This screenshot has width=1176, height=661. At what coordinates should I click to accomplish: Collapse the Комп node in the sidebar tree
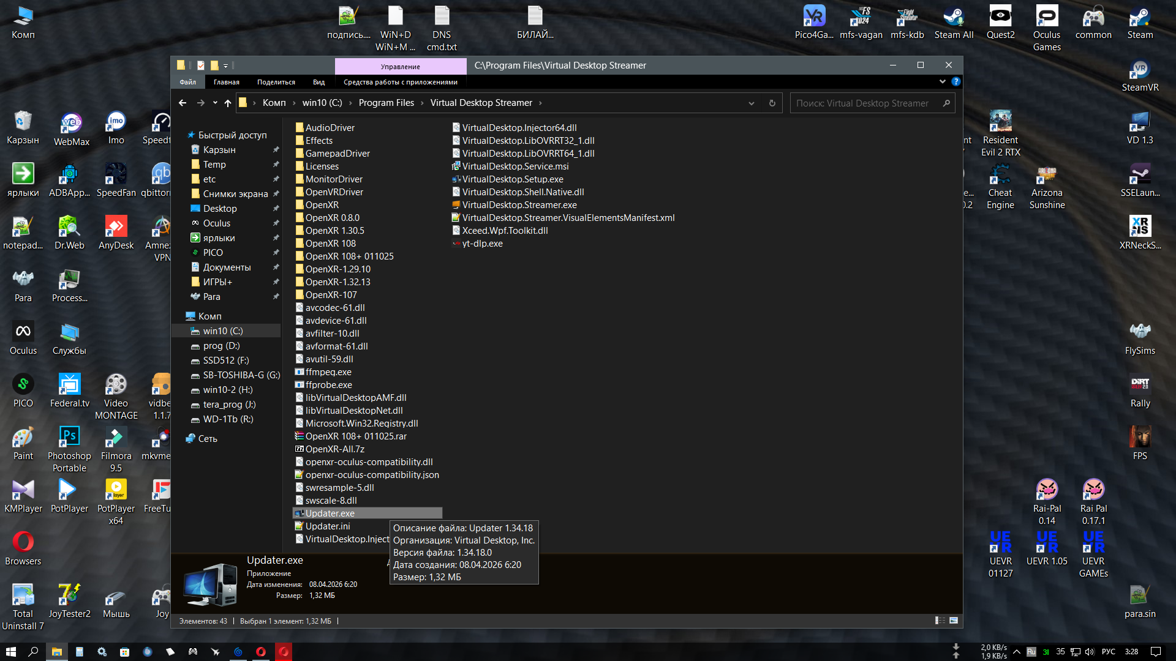point(187,316)
